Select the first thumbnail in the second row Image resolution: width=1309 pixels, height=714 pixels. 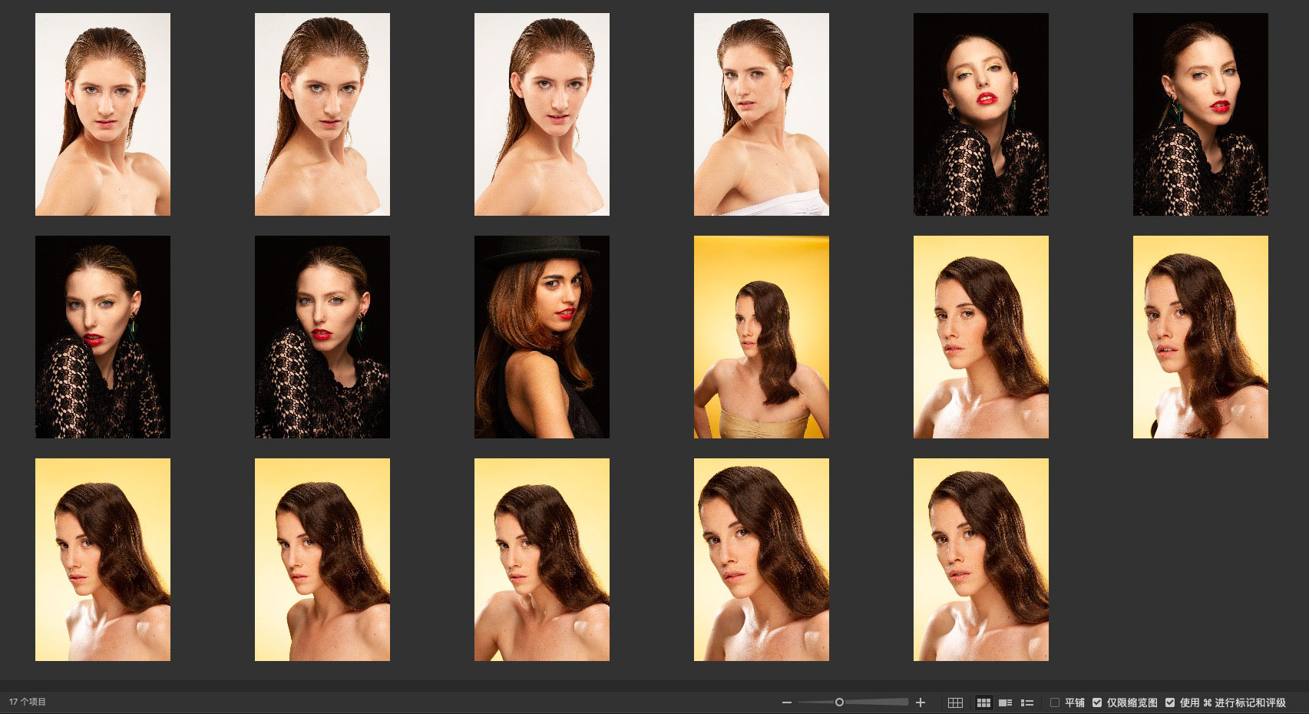point(103,337)
